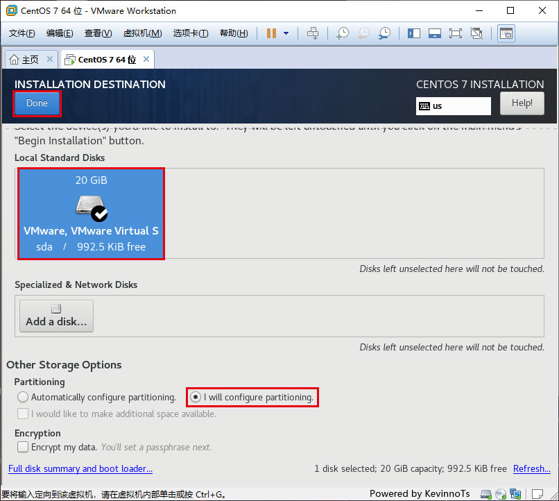Take a snapshot of this virtual machine
The width and height of the screenshot is (559, 501).
point(343,33)
